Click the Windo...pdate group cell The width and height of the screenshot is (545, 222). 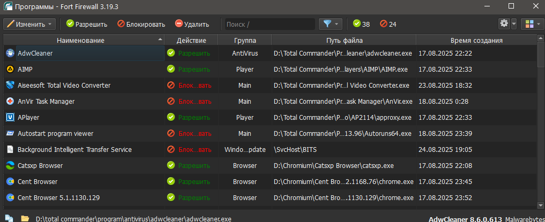coord(245,149)
